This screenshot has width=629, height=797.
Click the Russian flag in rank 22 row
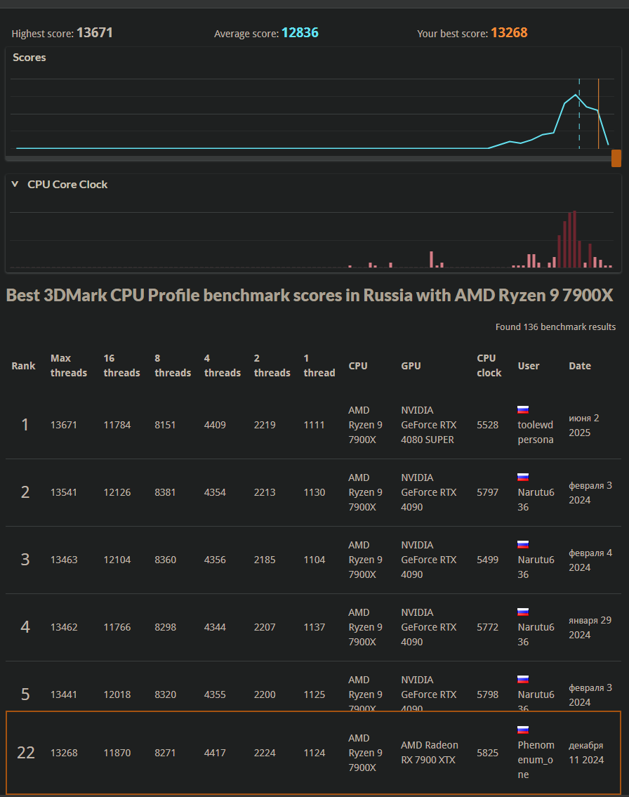pos(523,730)
